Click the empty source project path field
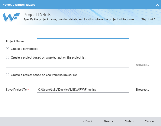This screenshot has height=126, width=161. 67,65
